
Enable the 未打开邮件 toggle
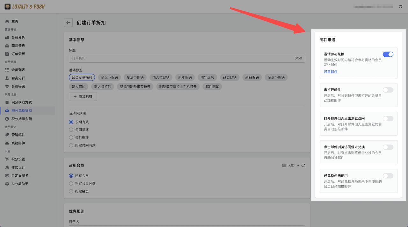pos(388,90)
